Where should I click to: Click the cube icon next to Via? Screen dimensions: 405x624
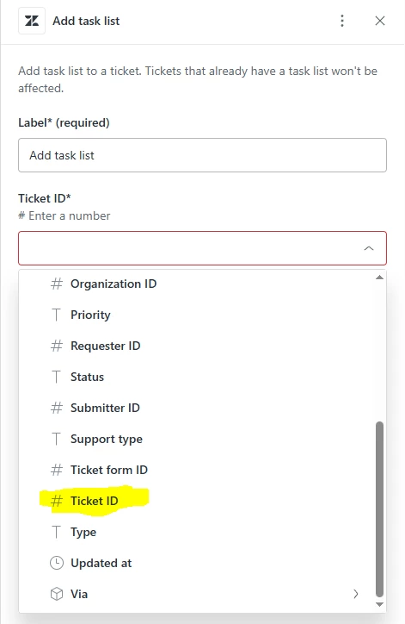(57, 594)
